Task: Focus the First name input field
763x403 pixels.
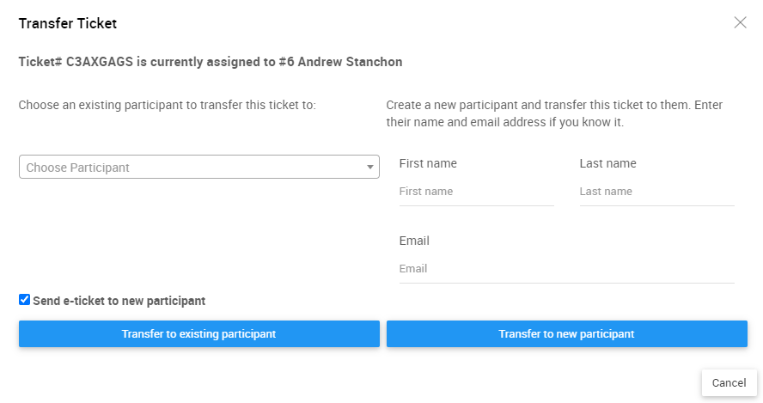Action: [x=476, y=192]
